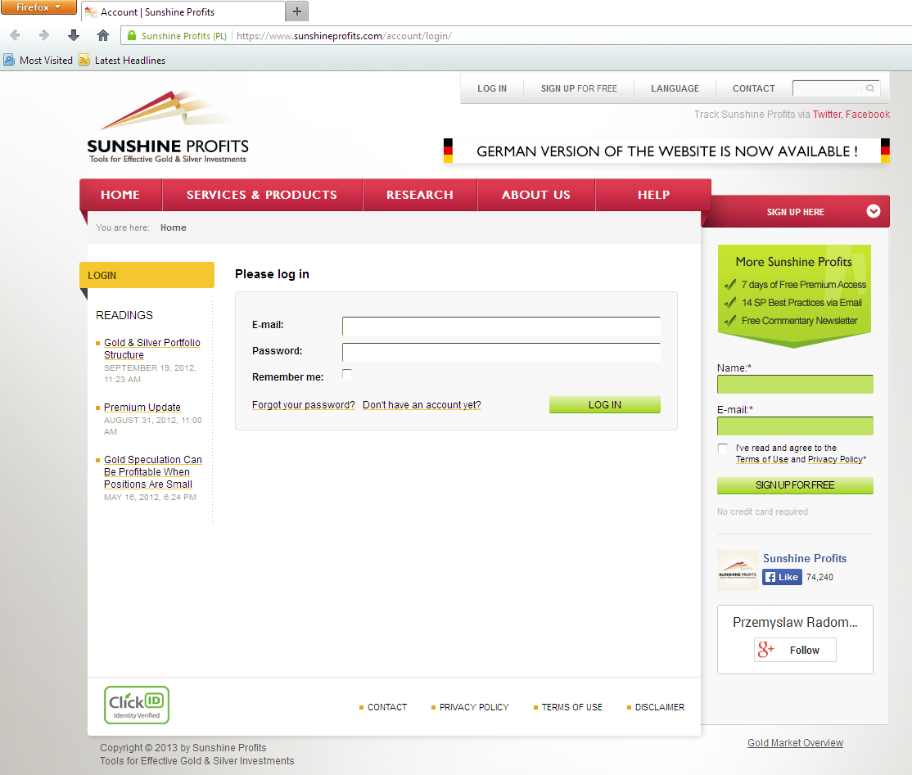Check the Terms of Use agreement box

tap(722, 448)
